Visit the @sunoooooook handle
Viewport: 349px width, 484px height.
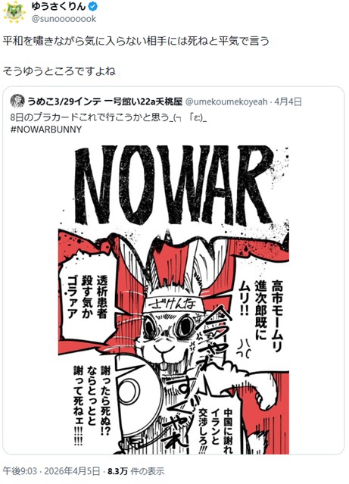pos(64,19)
